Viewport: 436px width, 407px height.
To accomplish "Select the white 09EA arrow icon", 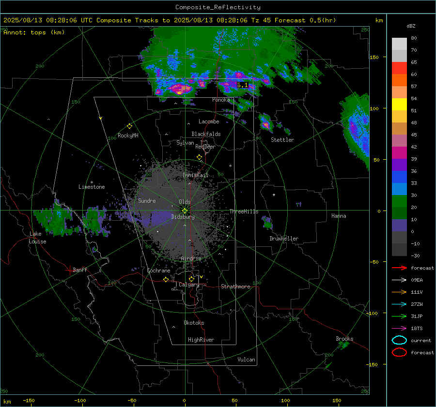I will point(399,280).
